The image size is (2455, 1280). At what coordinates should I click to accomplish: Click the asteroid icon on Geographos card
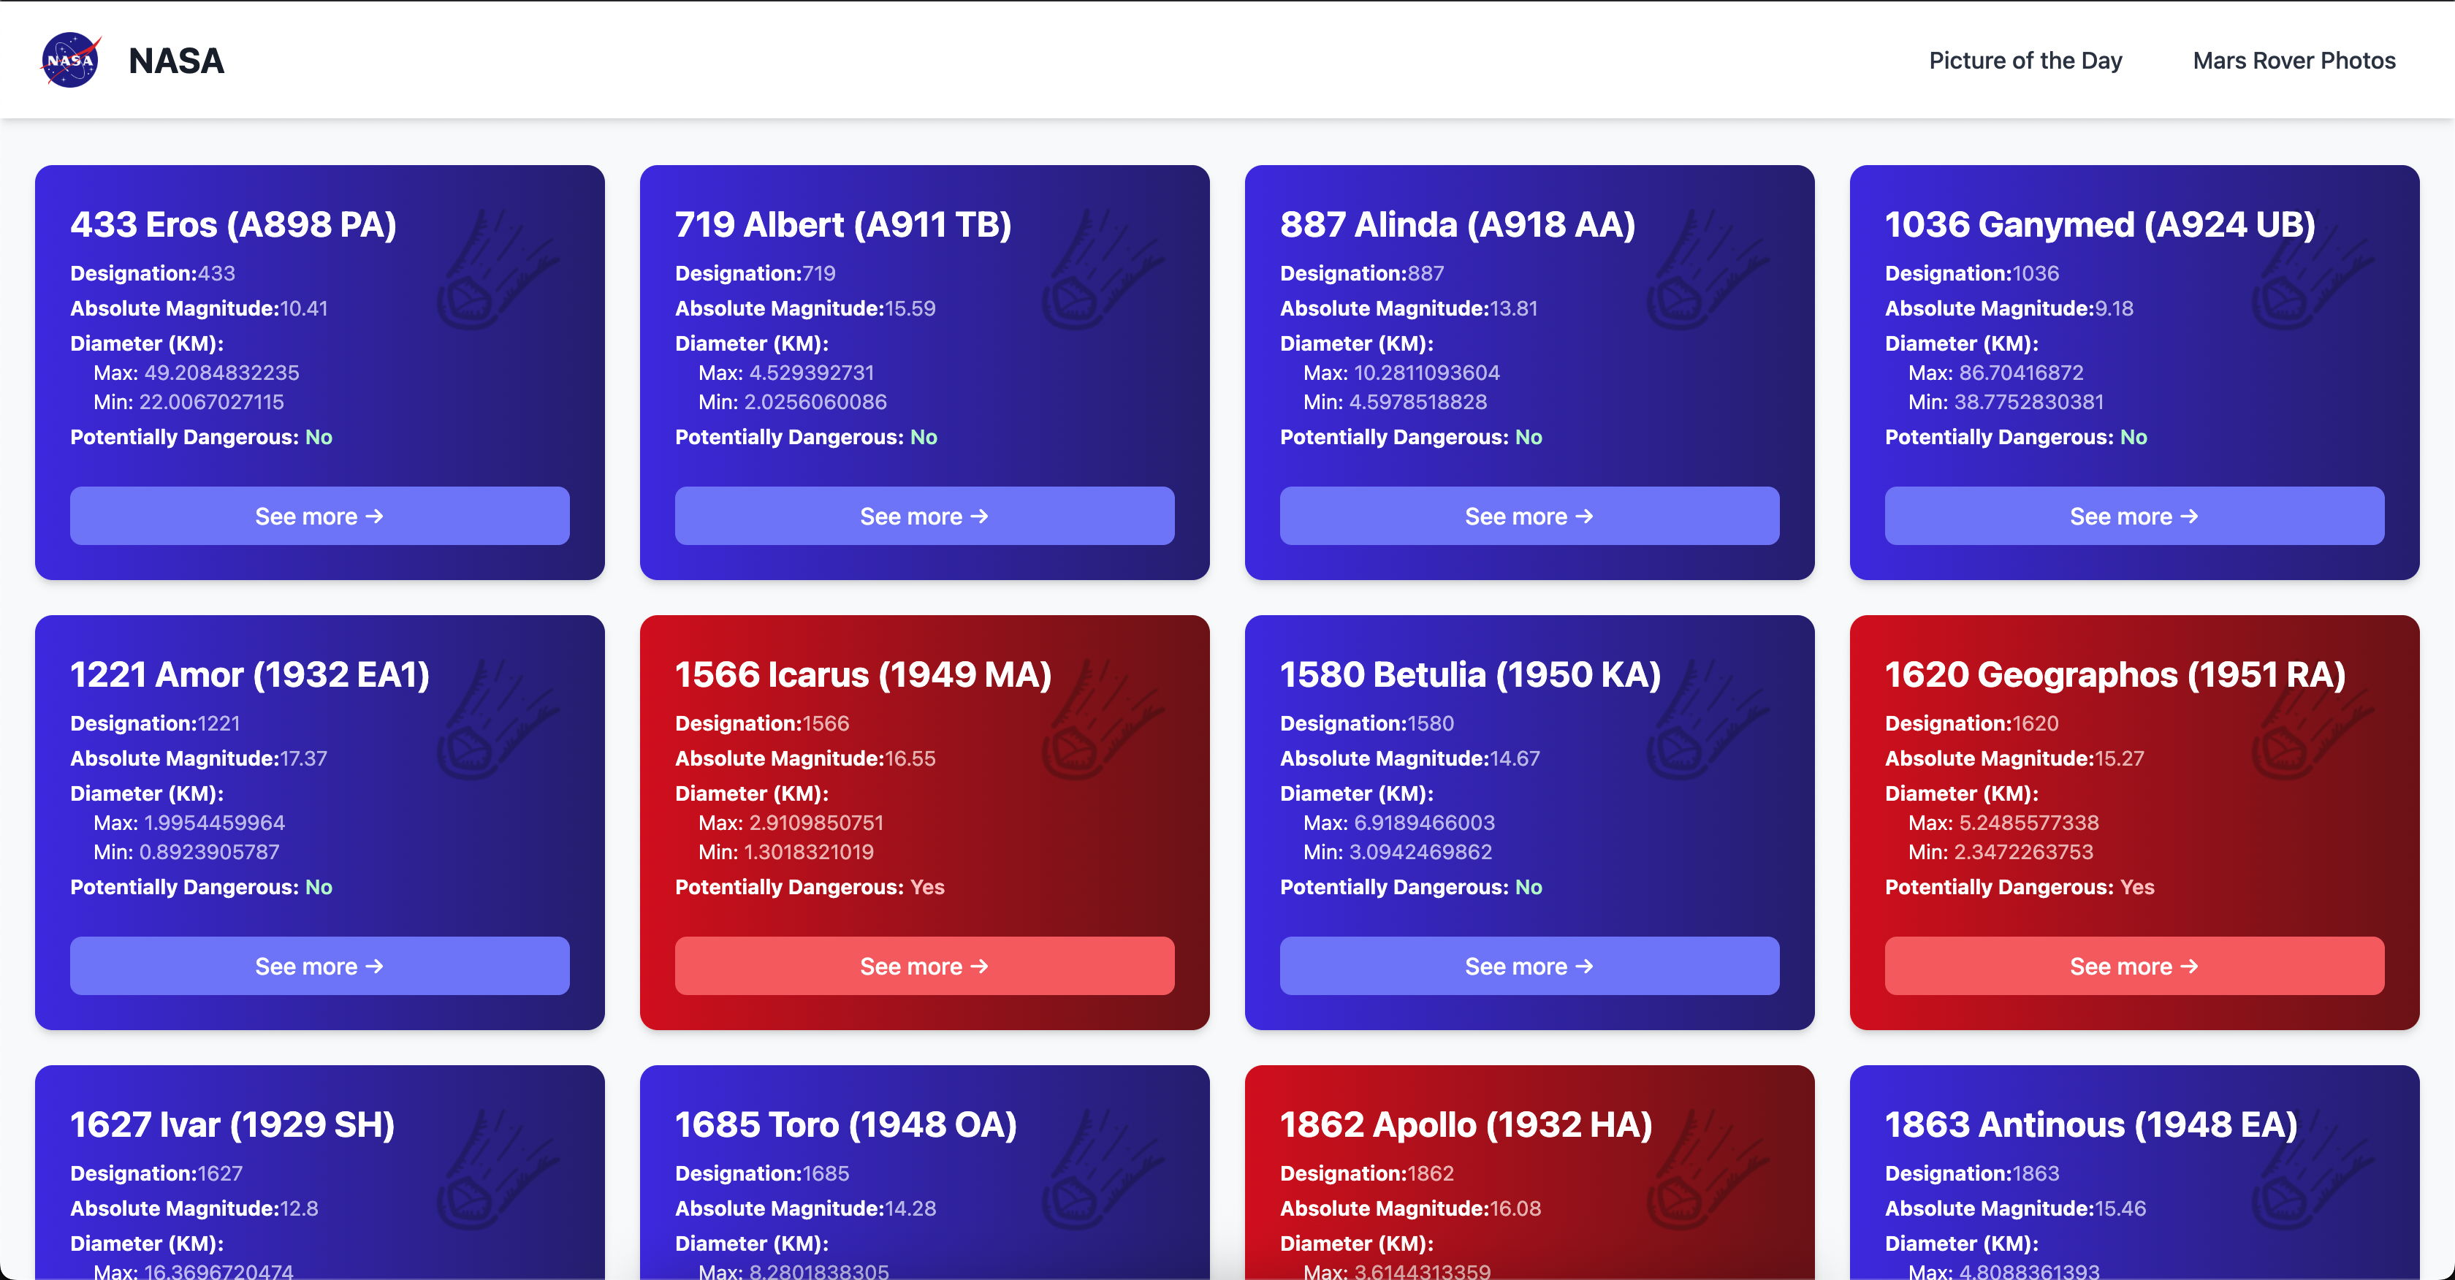click(2314, 720)
